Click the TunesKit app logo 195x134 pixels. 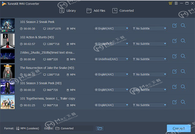point(4,4)
